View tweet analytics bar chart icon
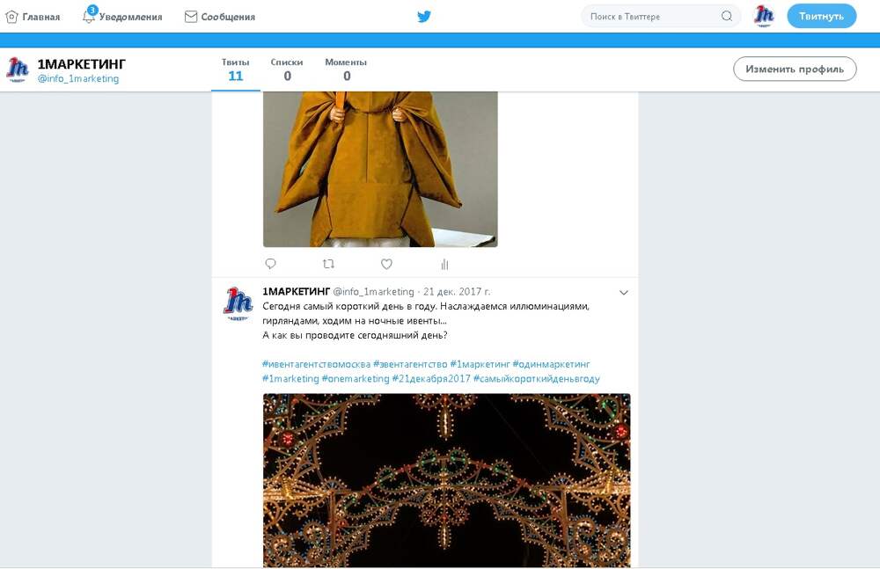The image size is (880, 569). (444, 264)
